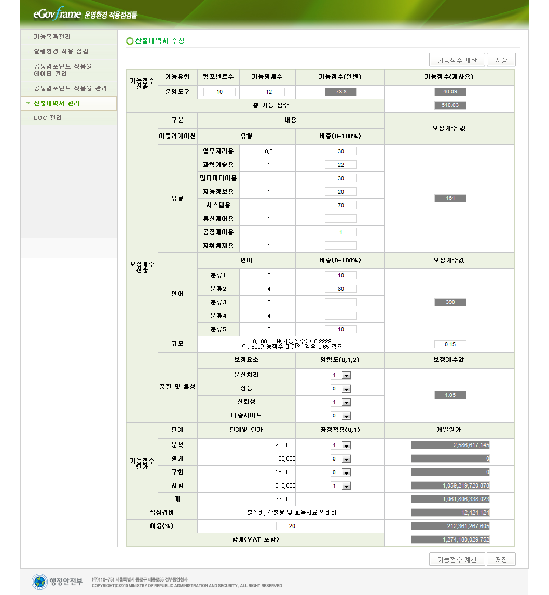Click the 컴포넌트수 input field
This screenshot has height=595, width=549.
point(219,92)
